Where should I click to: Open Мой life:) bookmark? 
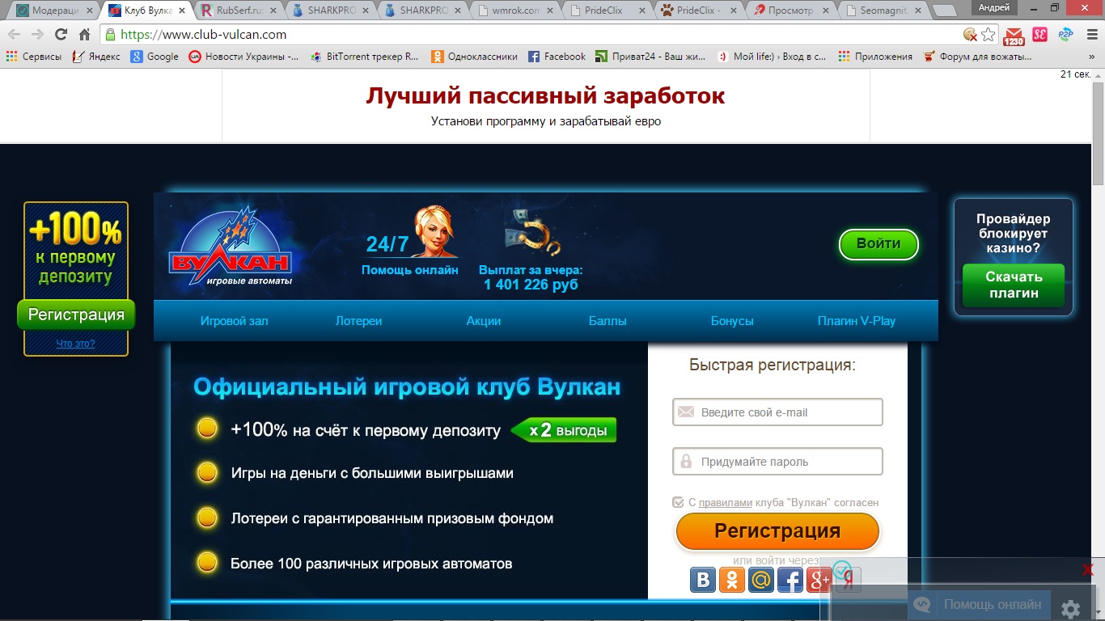click(x=772, y=57)
